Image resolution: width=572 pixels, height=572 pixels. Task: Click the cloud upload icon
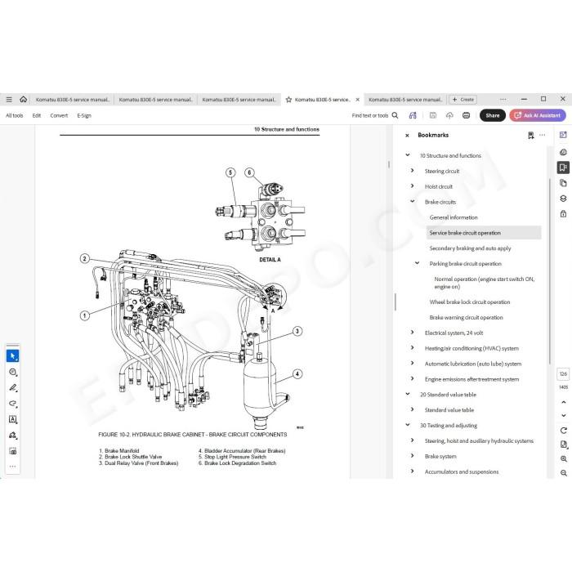[x=449, y=115]
